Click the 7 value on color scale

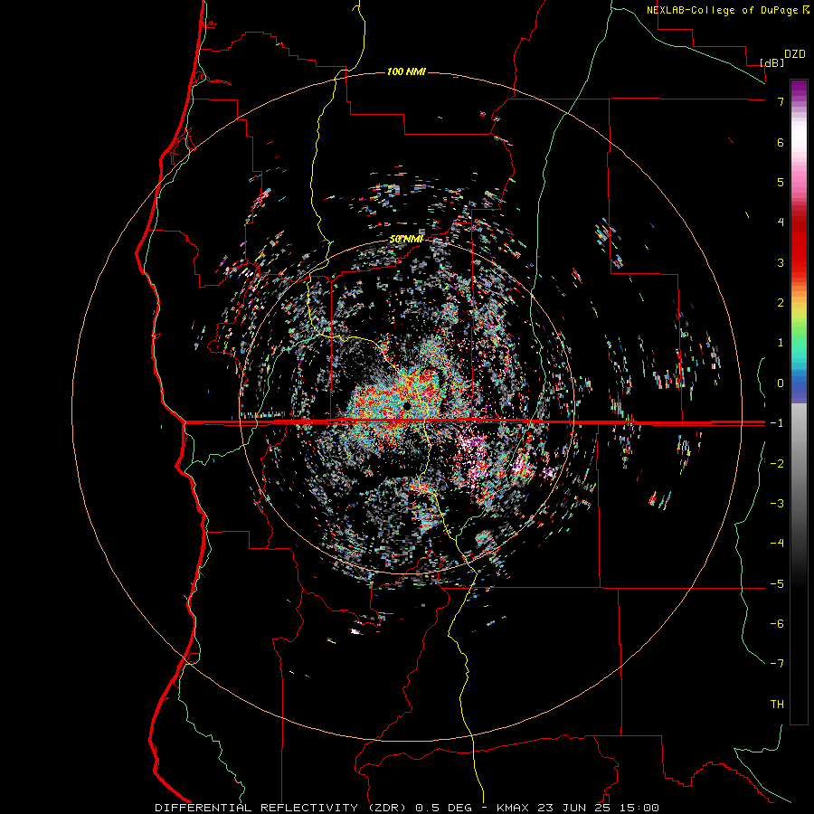coord(781,101)
